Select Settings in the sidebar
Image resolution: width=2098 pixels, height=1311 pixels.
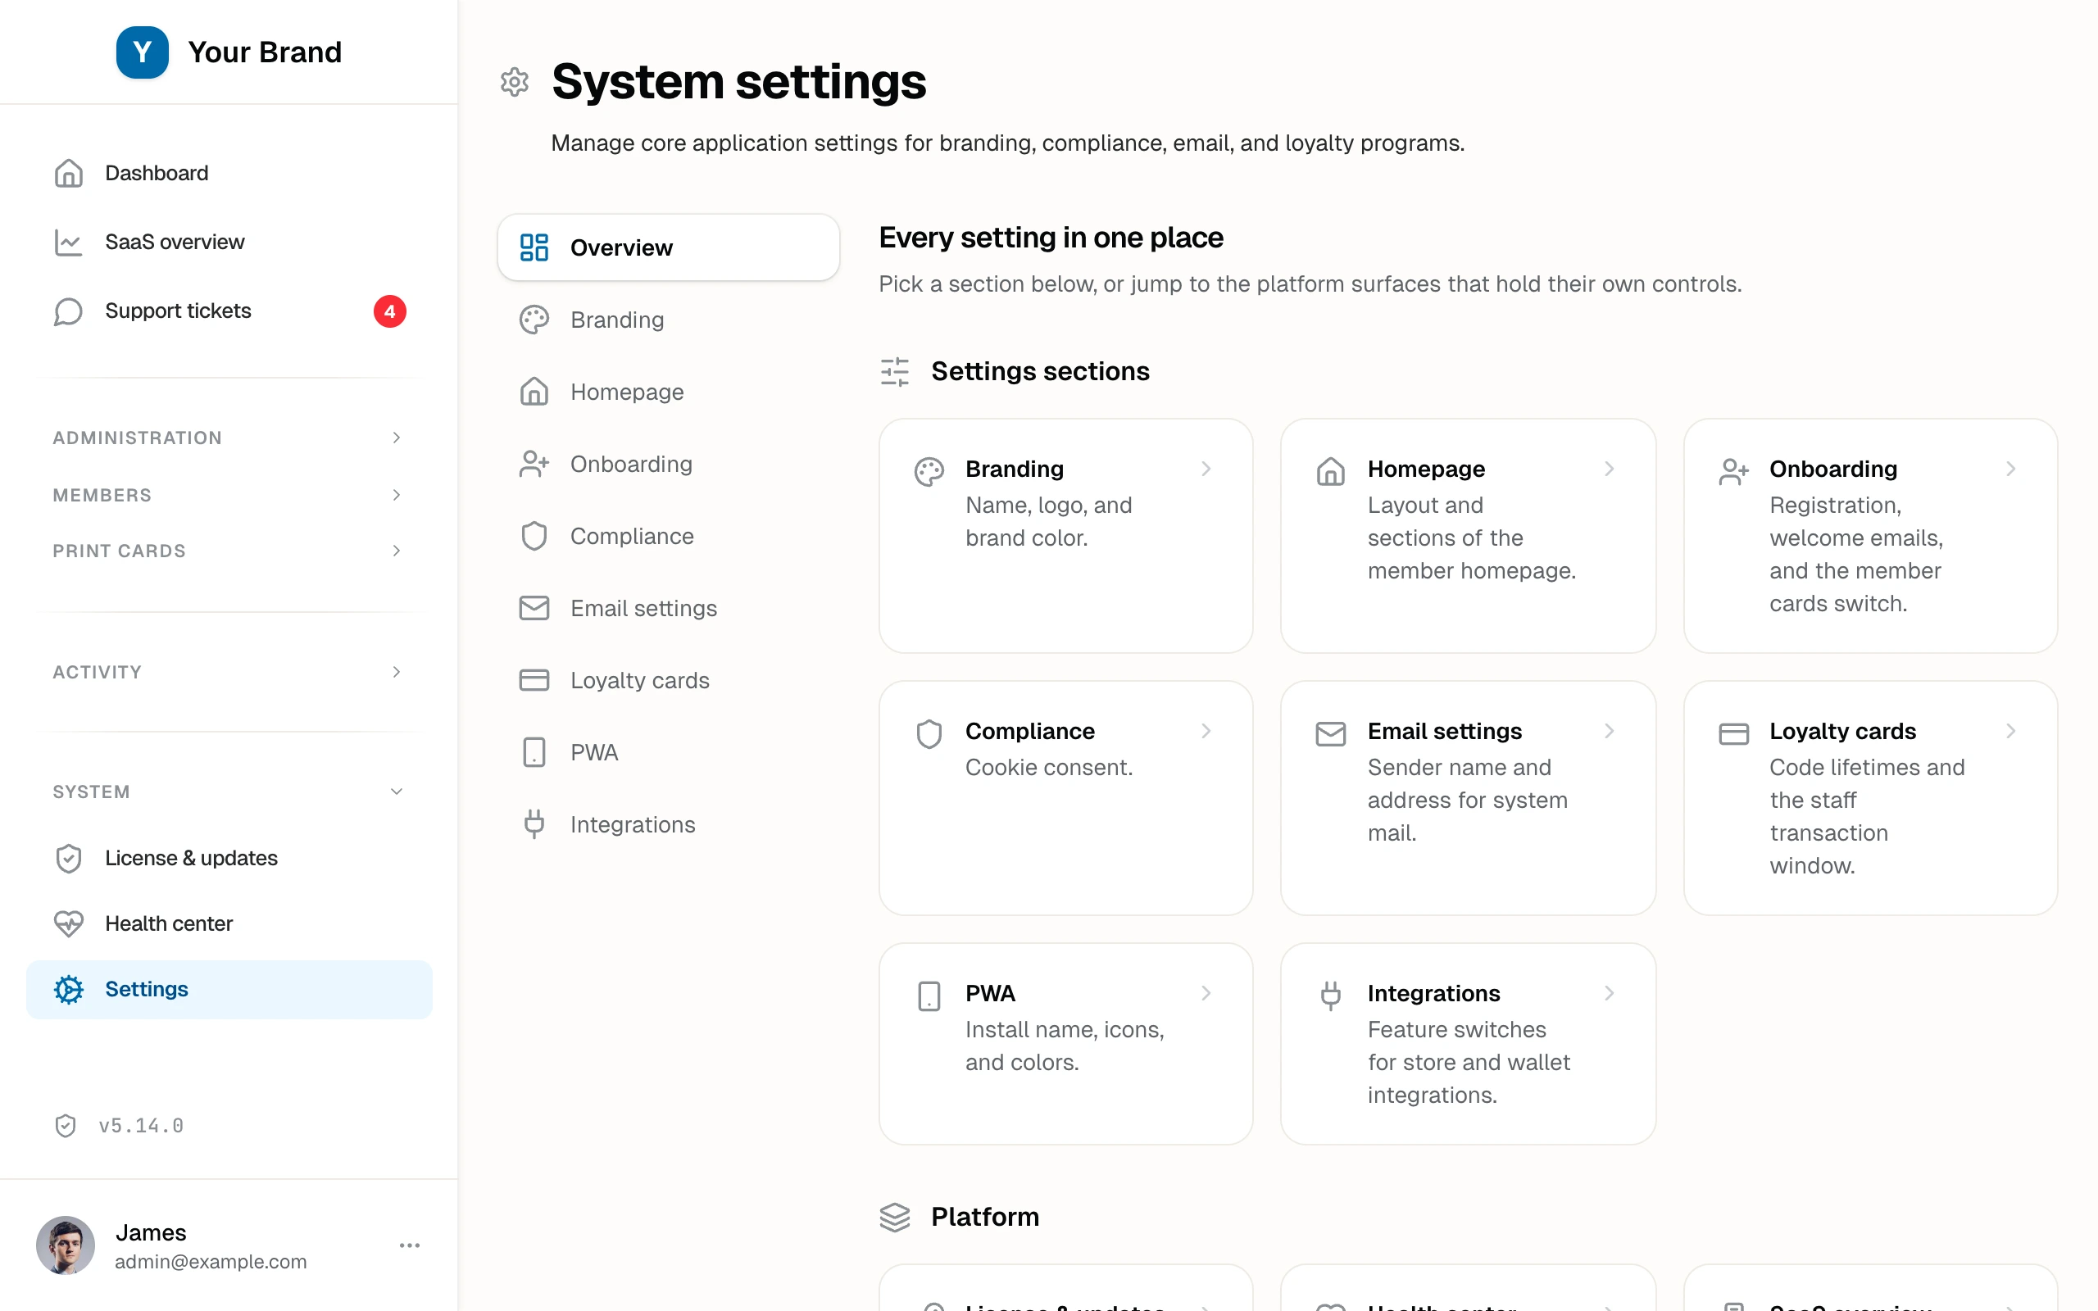pyautogui.click(x=229, y=989)
